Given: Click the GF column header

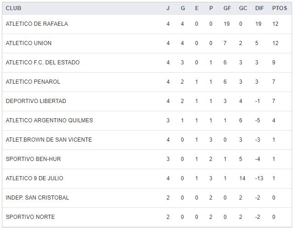Looking at the screenshot, I should click(x=226, y=8).
